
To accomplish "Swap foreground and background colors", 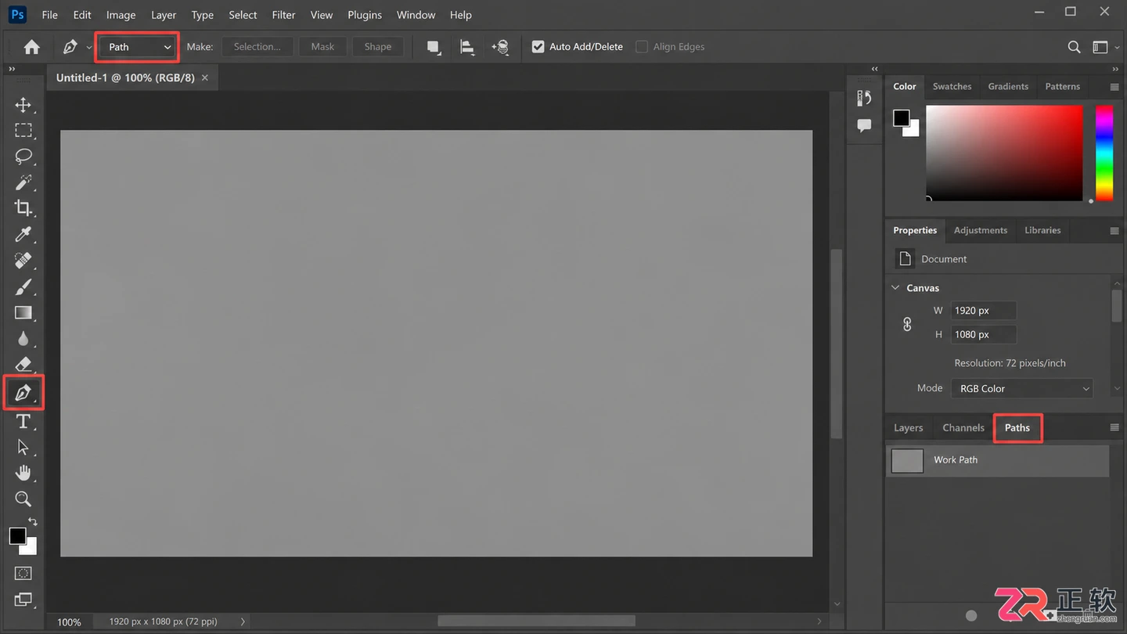I will click(x=33, y=521).
